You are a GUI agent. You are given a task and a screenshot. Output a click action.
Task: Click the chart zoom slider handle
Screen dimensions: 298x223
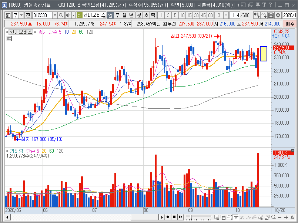click(x=192, y=217)
